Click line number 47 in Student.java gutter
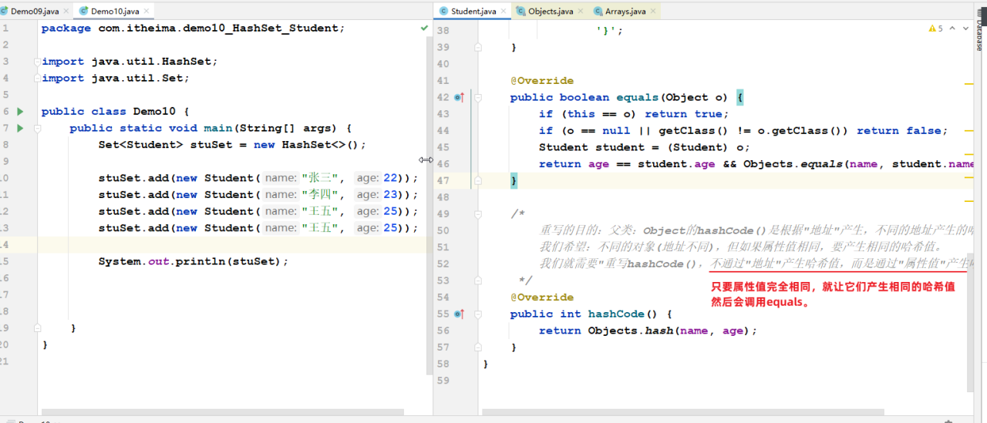987x423 pixels. [442, 181]
